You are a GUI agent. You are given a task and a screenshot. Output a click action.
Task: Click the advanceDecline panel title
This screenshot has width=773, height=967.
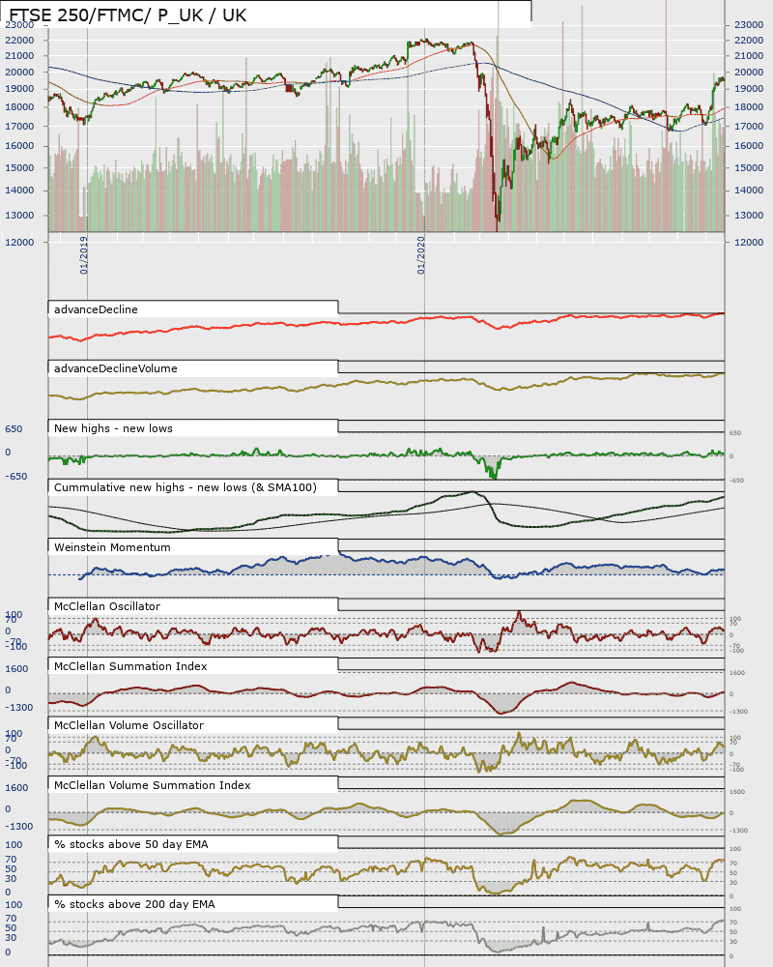pyautogui.click(x=96, y=309)
